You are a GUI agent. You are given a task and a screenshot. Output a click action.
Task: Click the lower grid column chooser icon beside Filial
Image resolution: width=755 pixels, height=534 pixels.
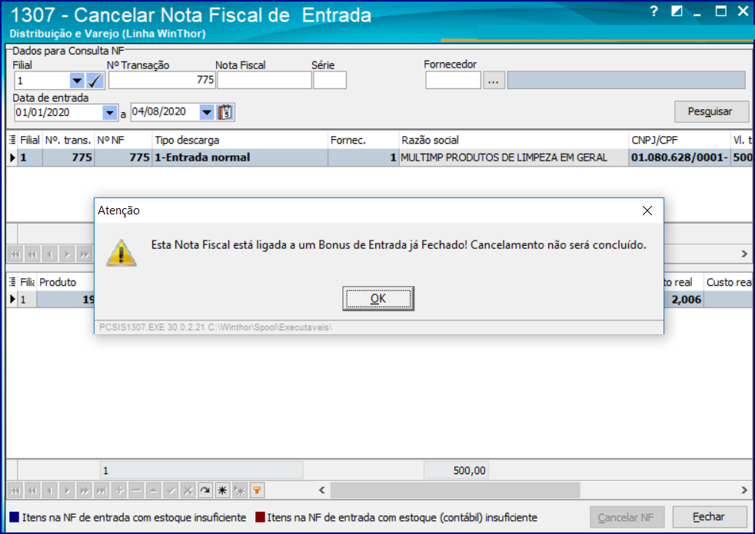12,282
